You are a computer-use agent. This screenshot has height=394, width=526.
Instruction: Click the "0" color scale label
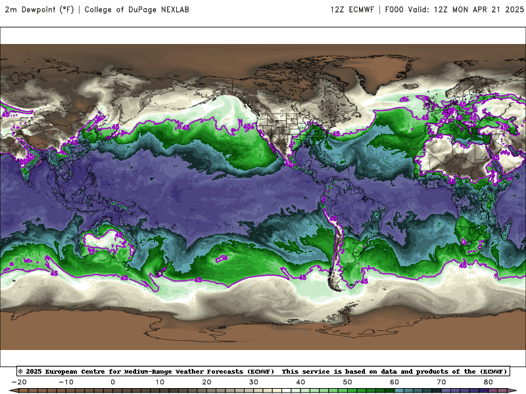pos(112,382)
